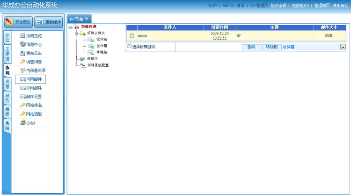Click the 网站流量 key icon
Image resolution: width=351 pixels, height=196 pixels.
pyautogui.click(x=22, y=114)
